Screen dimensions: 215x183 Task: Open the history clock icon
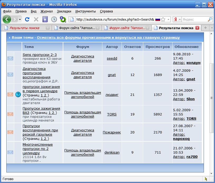54,19
